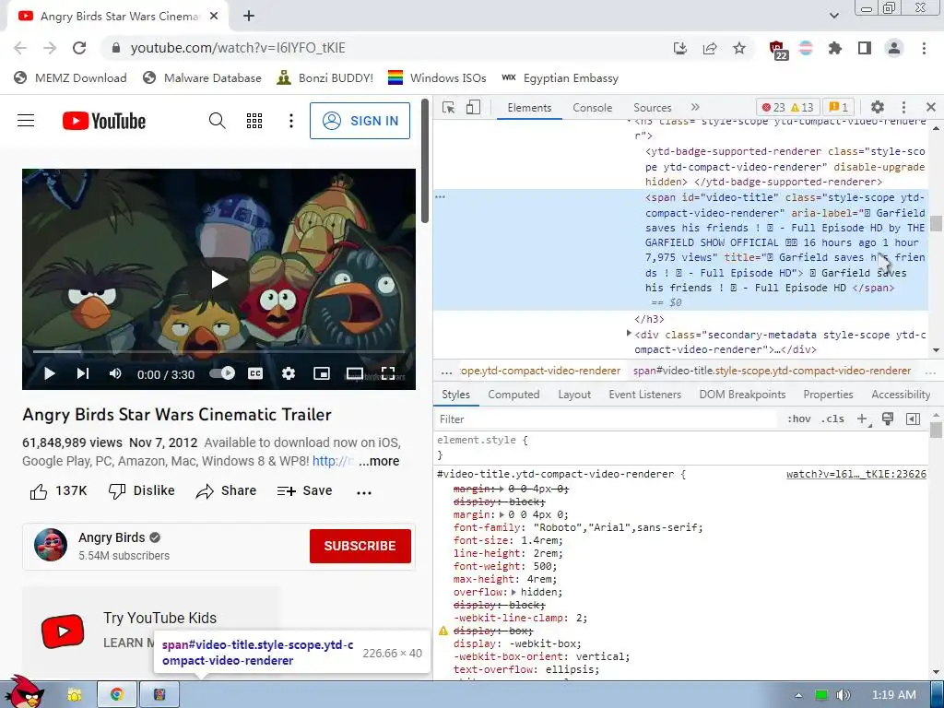Open the Layout tab
944x708 pixels.
(574, 395)
